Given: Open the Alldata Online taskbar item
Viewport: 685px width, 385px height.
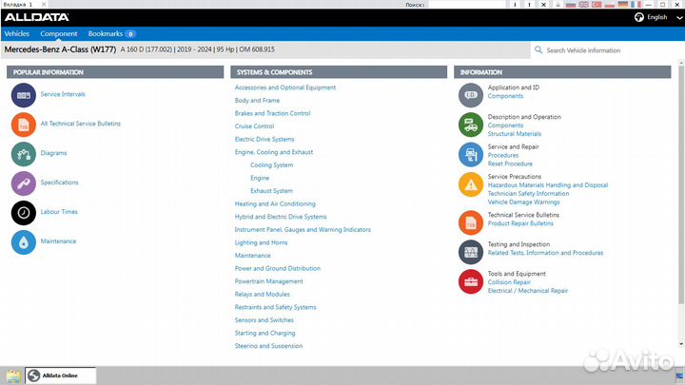Looking at the screenshot, I should 60,375.
